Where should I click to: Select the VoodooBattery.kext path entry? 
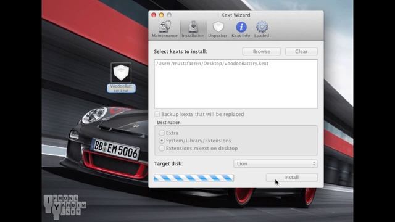coord(212,64)
